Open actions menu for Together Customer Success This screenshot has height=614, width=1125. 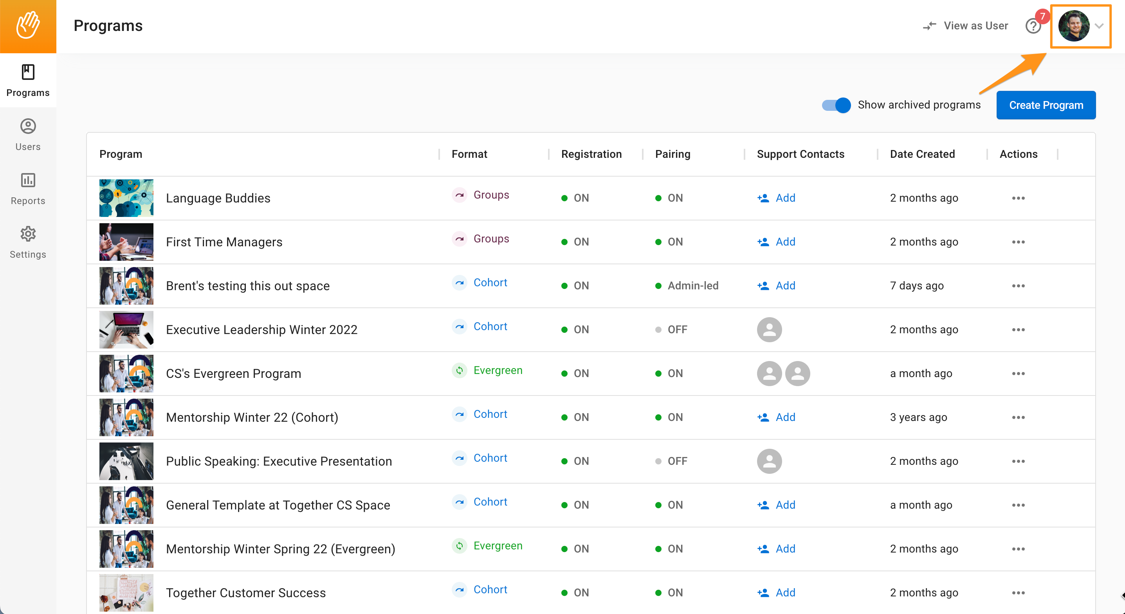pyautogui.click(x=1018, y=592)
